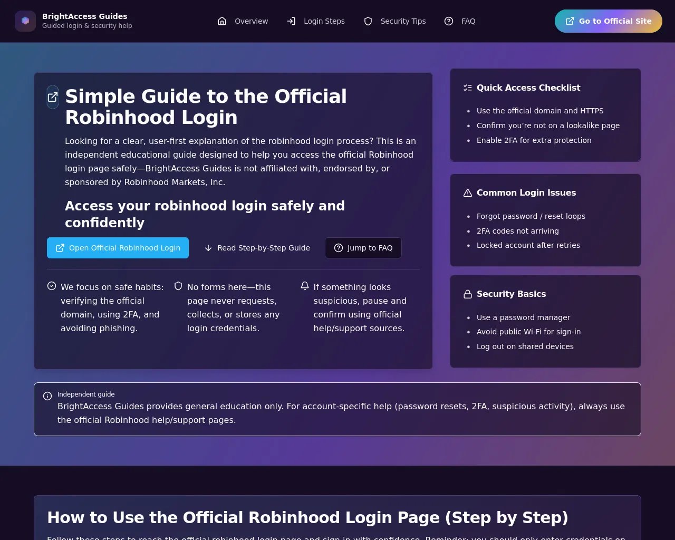Image resolution: width=675 pixels, height=540 pixels.
Task: Click the shield icon beside No forms here text
Action: (178, 286)
